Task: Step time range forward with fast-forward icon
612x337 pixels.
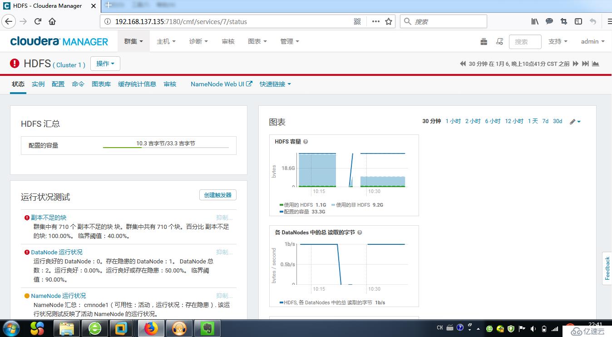Action: point(576,64)
